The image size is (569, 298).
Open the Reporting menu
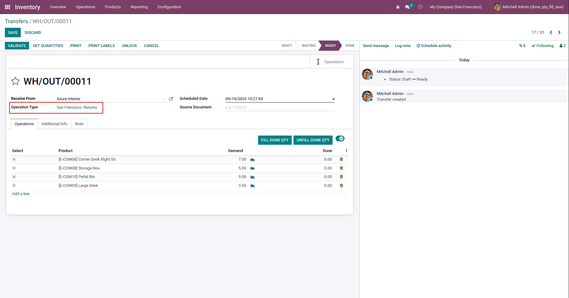pos(139,7)
